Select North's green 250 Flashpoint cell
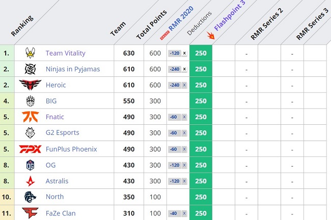The image size is (331, 220). [201, 197]
